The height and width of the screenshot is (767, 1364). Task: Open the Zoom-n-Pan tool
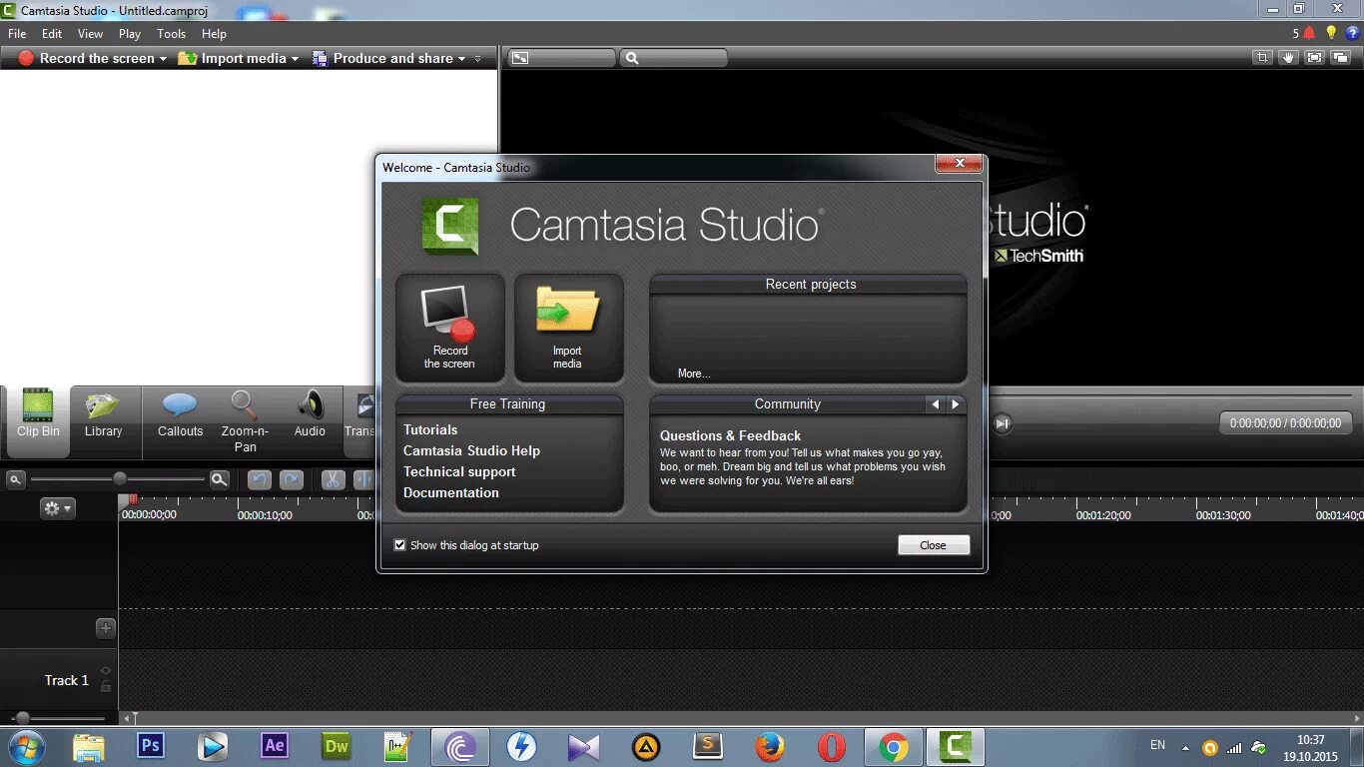coord(245,419)
